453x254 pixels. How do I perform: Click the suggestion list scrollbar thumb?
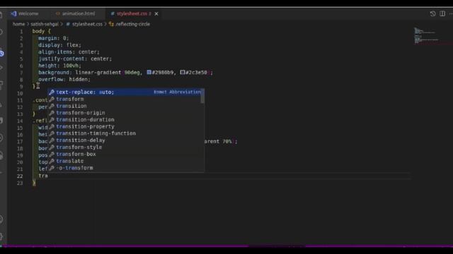click(203, 96)
